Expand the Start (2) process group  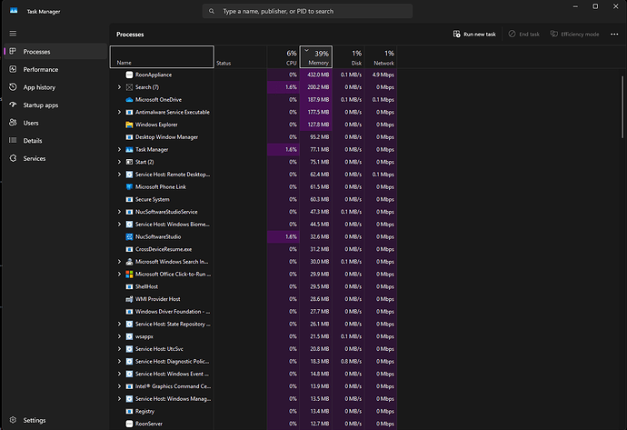click(119, 162)
